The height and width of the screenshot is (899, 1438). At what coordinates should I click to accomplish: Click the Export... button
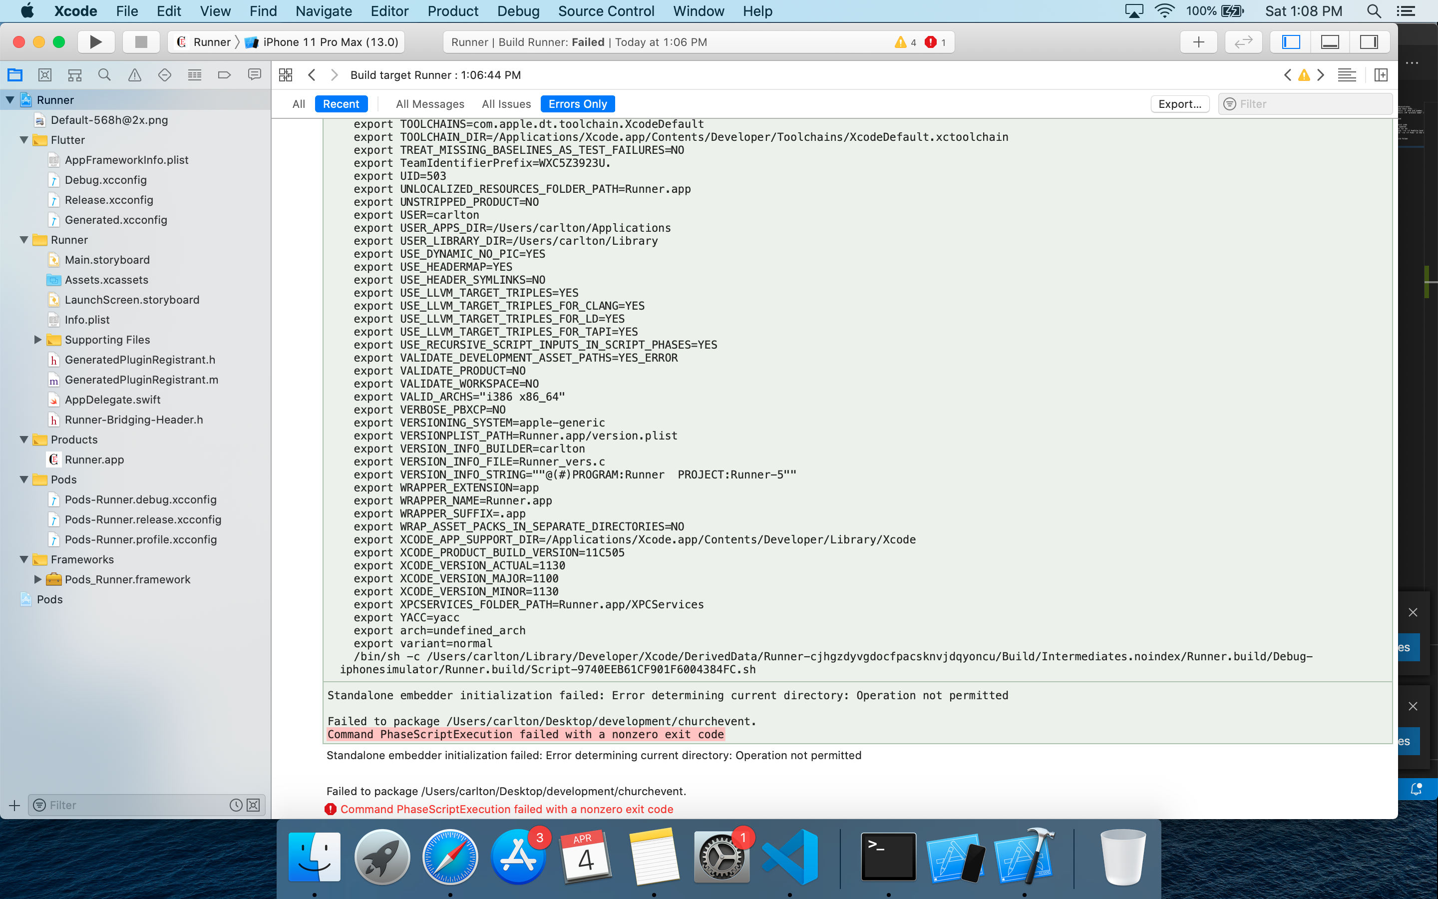[1179, 104]
